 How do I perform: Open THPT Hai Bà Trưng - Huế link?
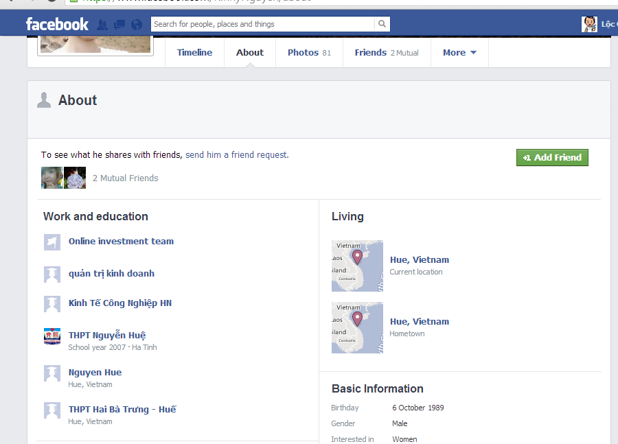[x=122, y=409]
